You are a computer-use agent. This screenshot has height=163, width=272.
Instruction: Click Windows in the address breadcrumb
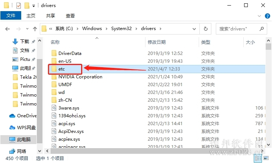(92, 29)
